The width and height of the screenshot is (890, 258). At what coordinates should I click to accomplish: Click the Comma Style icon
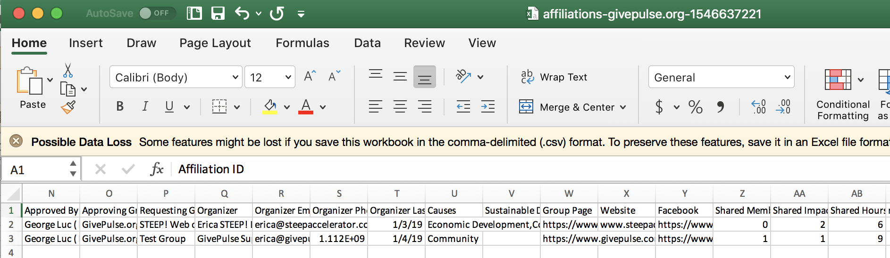coord(720,107)
